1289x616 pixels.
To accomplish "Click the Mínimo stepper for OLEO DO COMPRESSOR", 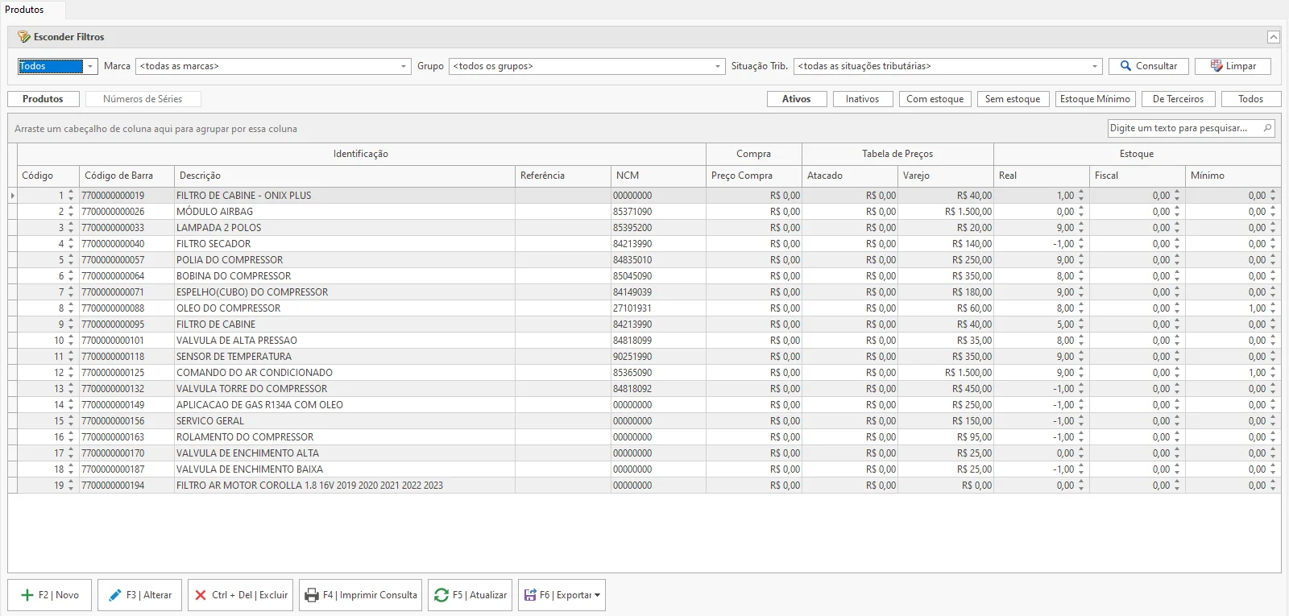I will click(x=1273, y=308).
